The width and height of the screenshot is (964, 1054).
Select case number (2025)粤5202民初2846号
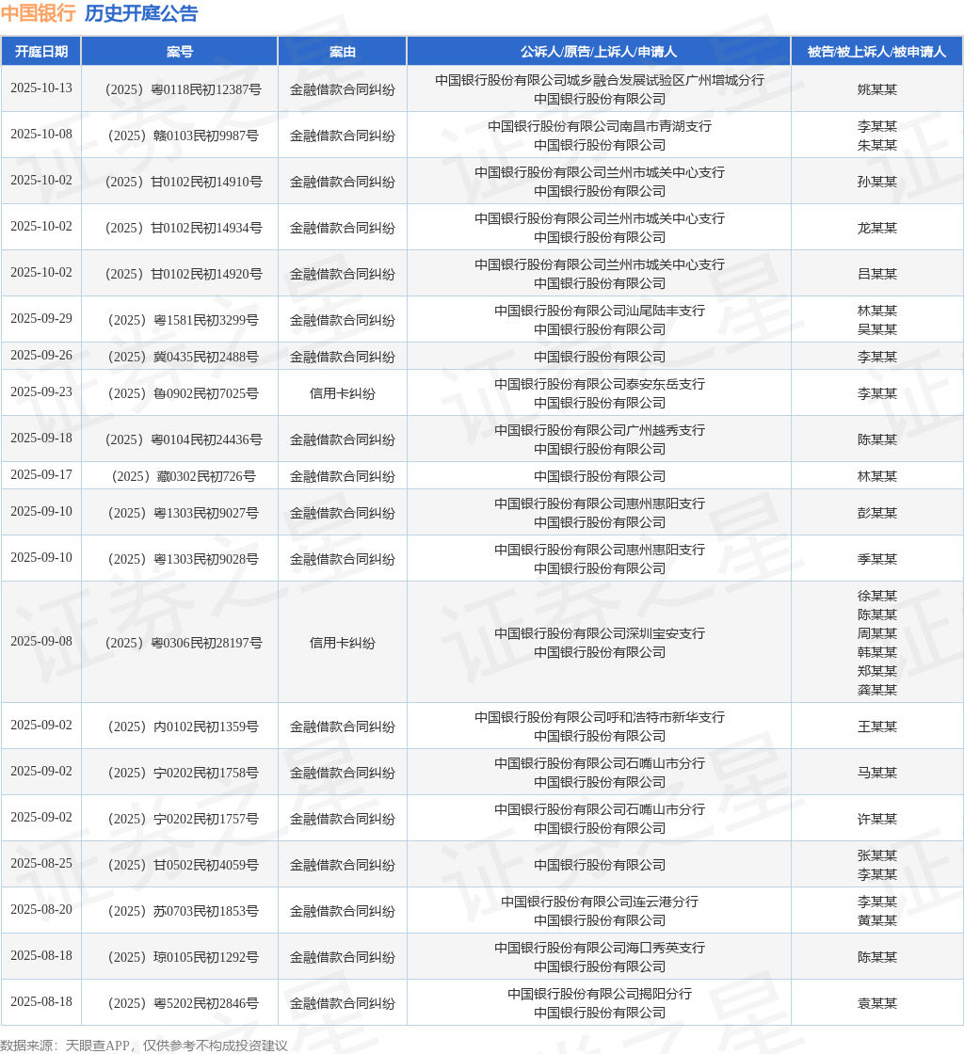tap(183, 1003)
